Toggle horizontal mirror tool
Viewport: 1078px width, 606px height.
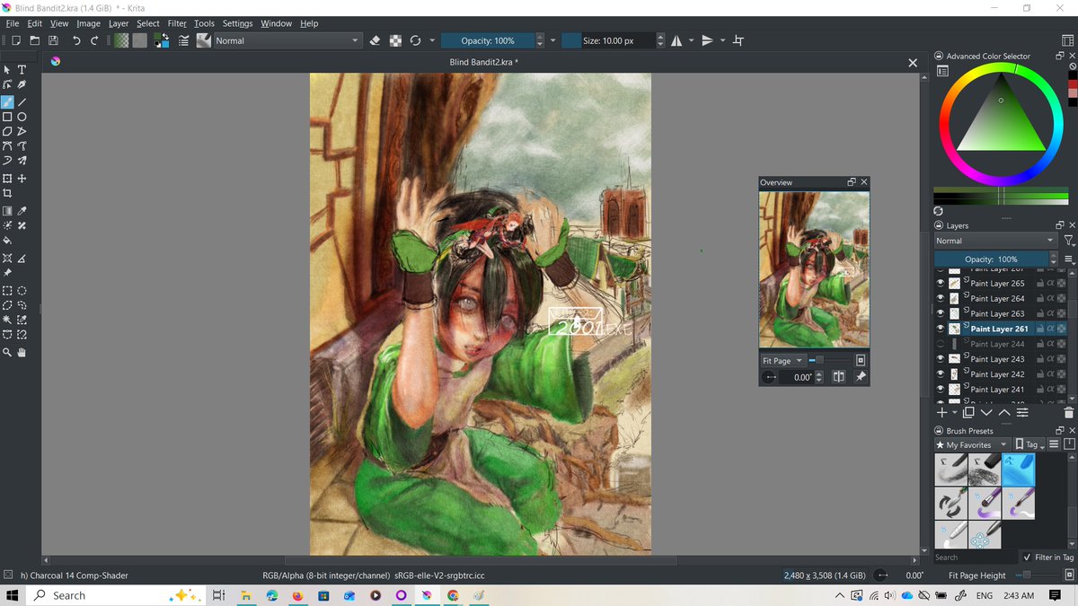(x=676, y=40)
